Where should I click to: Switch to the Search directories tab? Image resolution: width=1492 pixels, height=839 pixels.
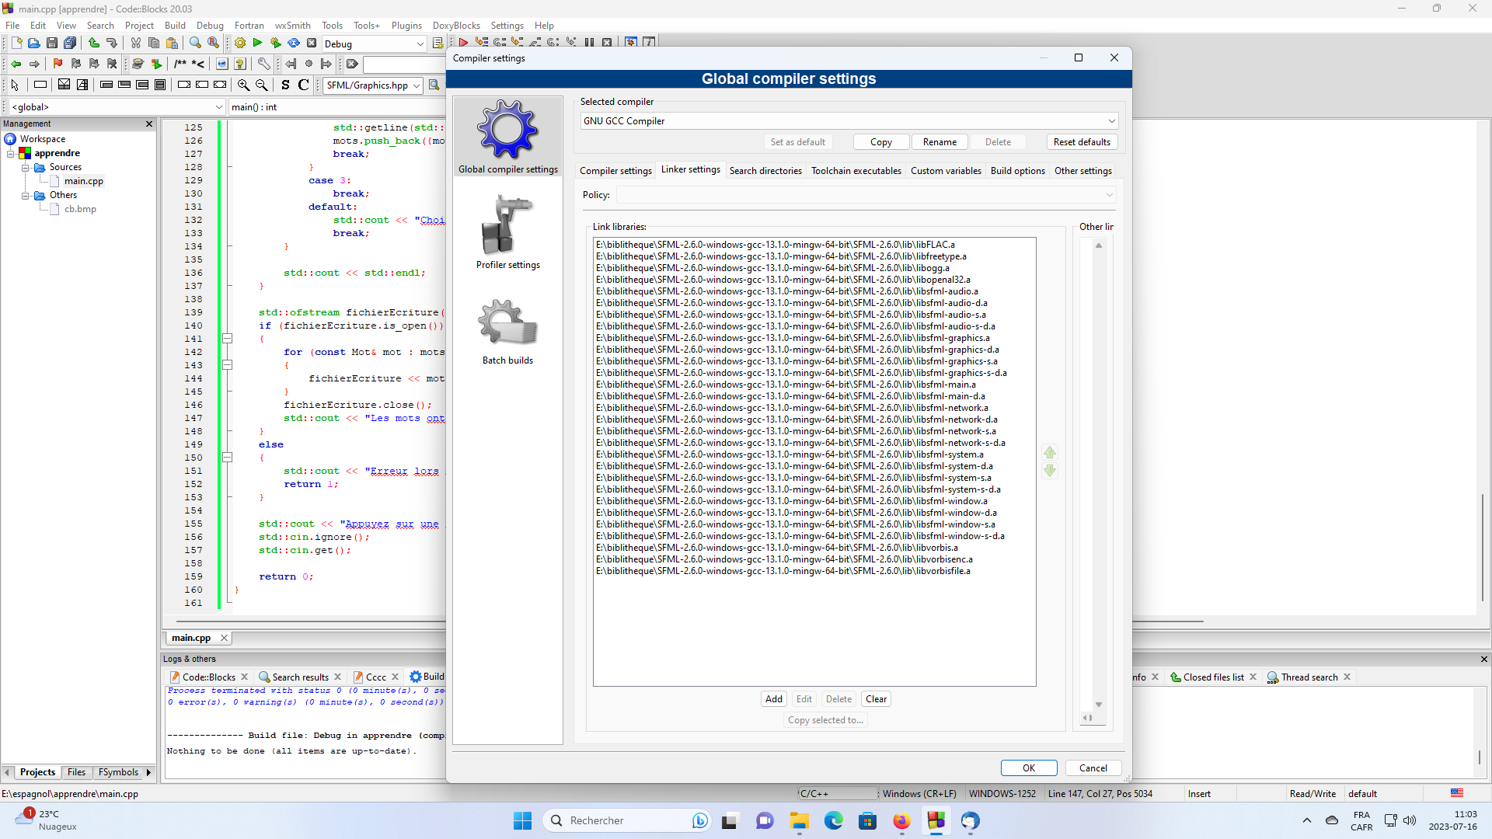[x=765, y=171]
